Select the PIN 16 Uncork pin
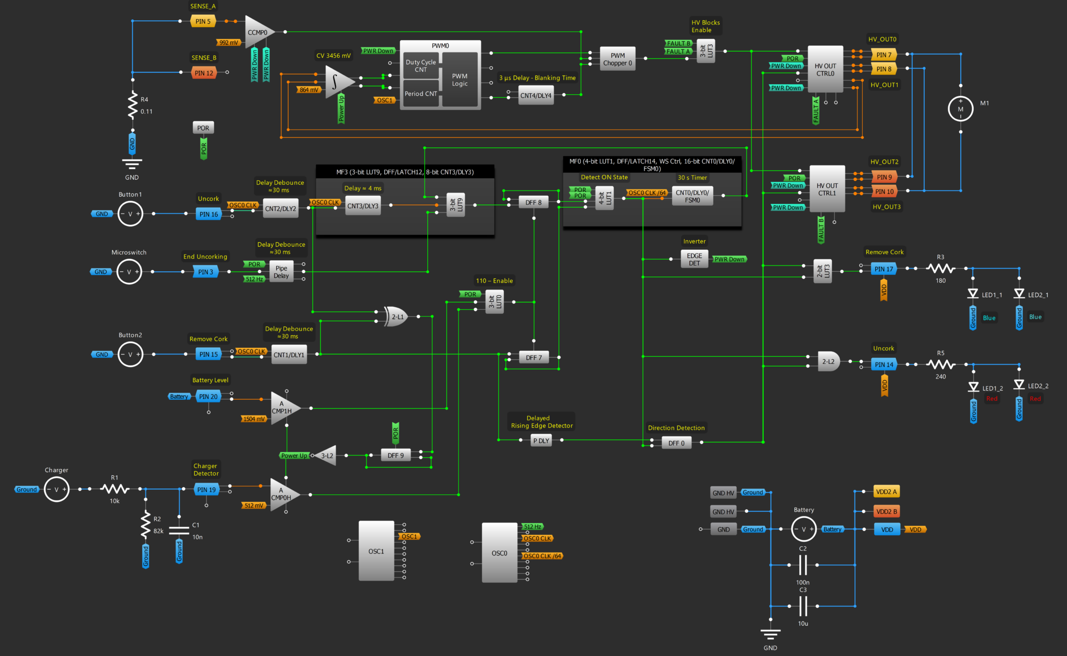The height and width of the screenshot is (656, 1067). click(208, 214)
